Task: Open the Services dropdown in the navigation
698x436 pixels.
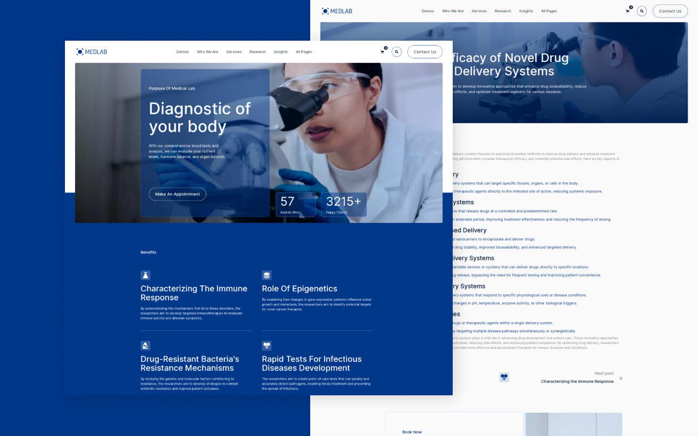Action: [234, 52]
